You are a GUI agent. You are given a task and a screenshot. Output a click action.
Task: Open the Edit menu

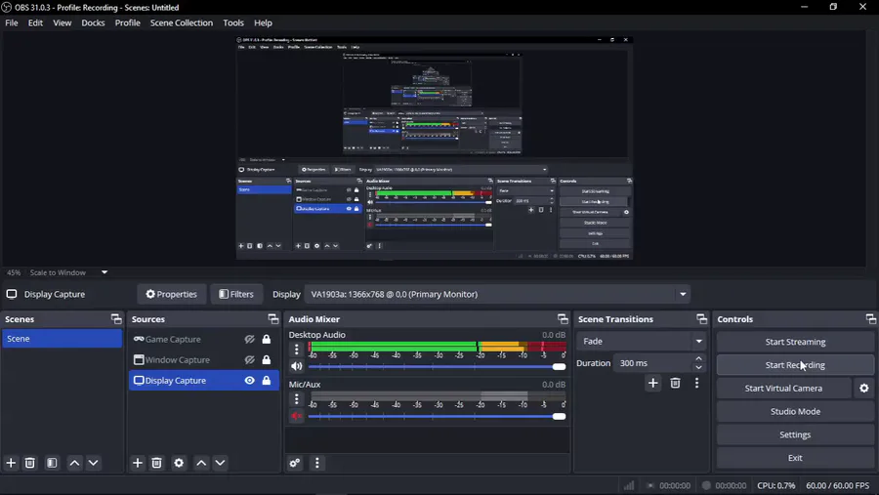35,23
